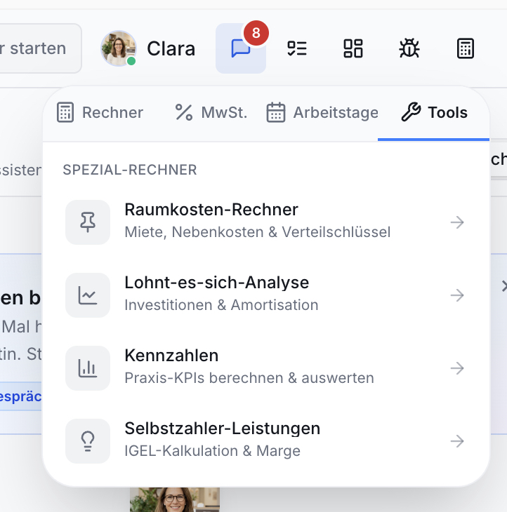Viewport: 507px width, 512px height.
Task: Click the text 'Miete, Nebenkosten & Verteilschlüssel'
Action: coord(258,232)
